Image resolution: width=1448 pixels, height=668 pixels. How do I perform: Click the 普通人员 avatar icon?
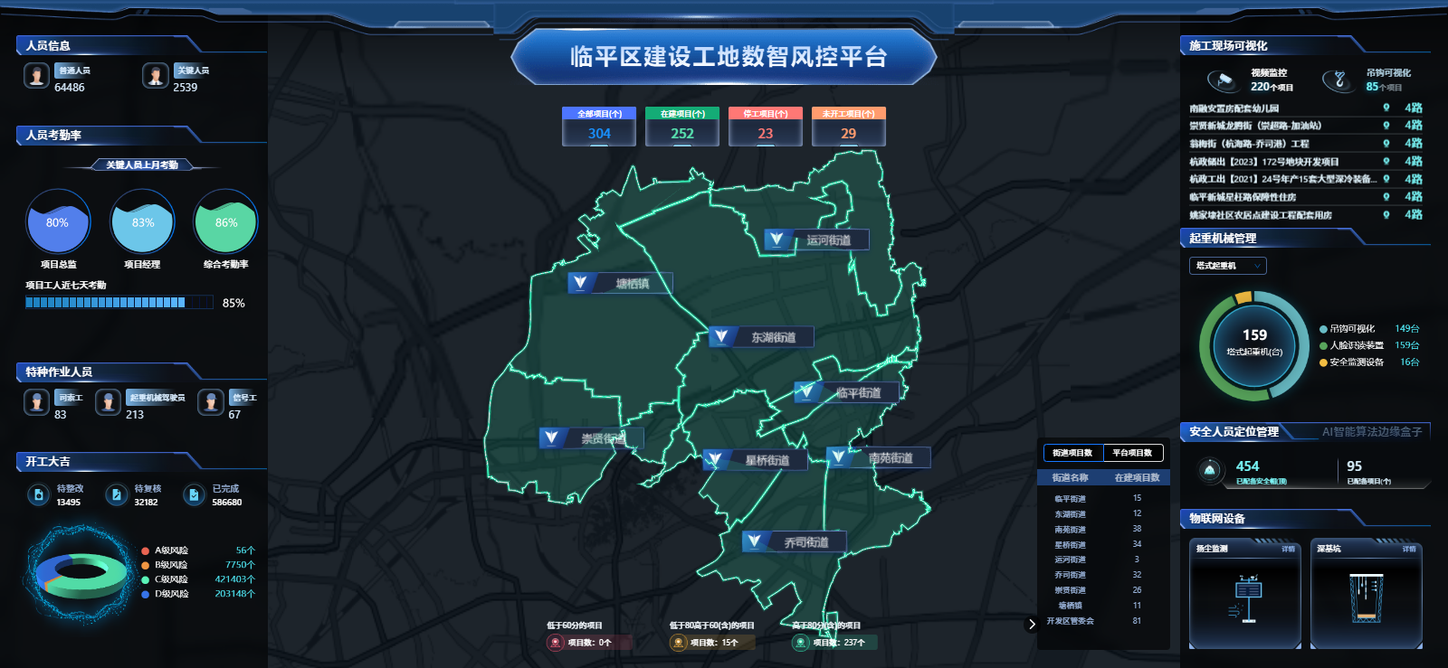pyautogui.click(x=36, y=76)
